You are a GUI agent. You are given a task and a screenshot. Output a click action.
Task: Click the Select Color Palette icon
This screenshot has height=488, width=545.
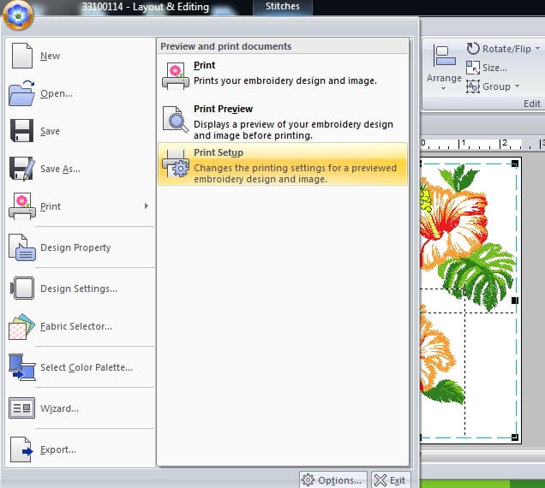tap(21, 367)
